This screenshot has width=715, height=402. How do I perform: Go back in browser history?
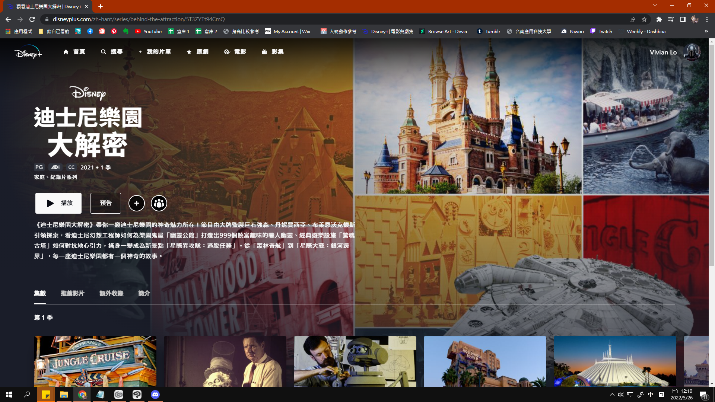coord(8,19)
